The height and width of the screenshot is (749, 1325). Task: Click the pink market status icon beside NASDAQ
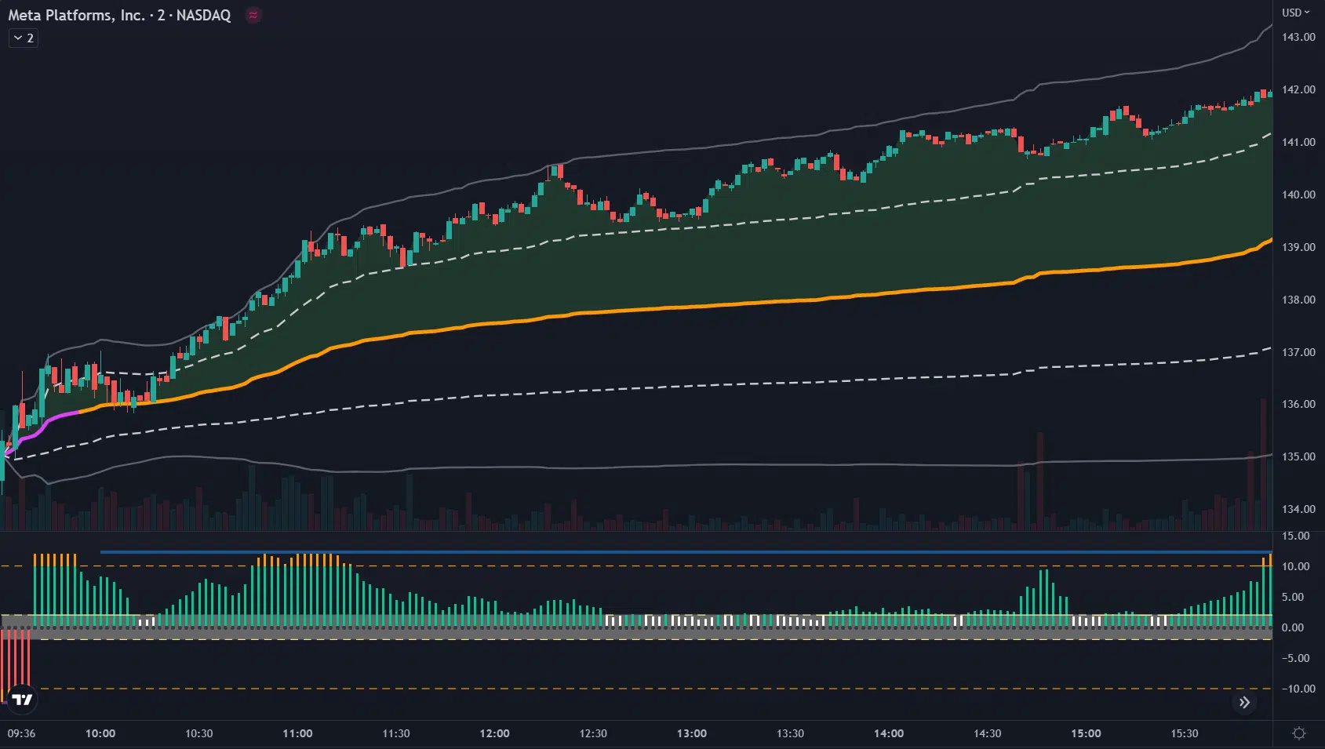[x=253, y=15]
